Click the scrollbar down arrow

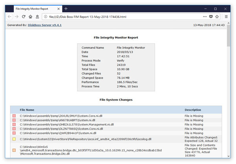(229, 156)
